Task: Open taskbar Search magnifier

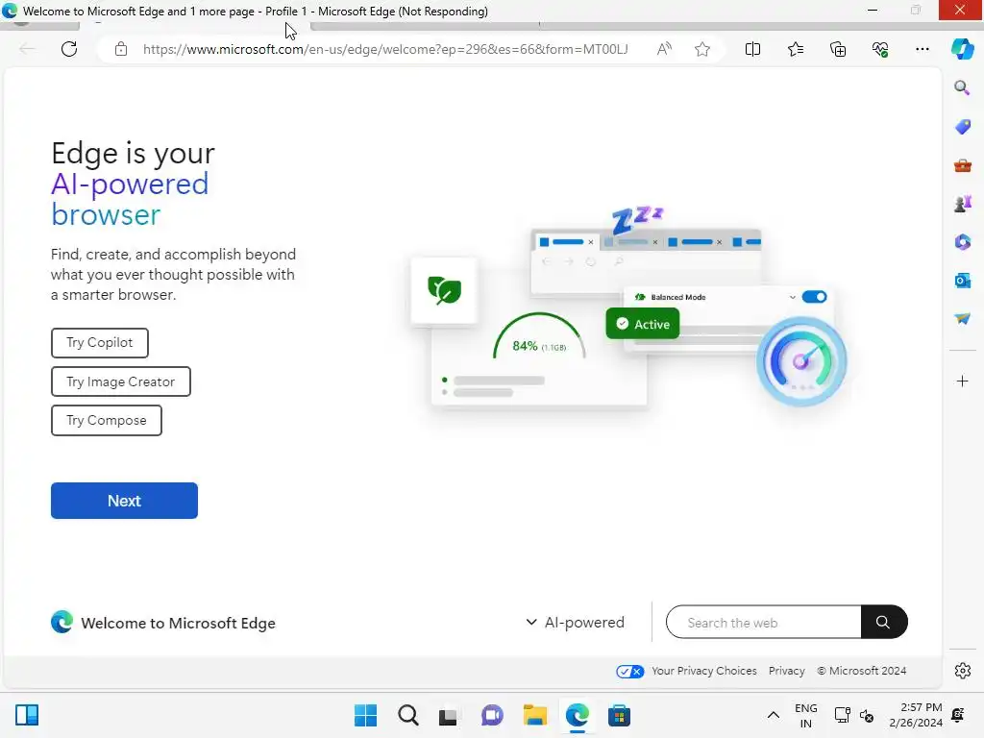Action: click(x=407, y=715)
